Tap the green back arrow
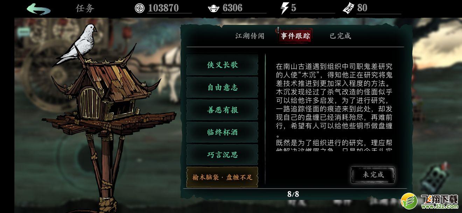Screen dimensions: 462x213 (x=38, y=9)
